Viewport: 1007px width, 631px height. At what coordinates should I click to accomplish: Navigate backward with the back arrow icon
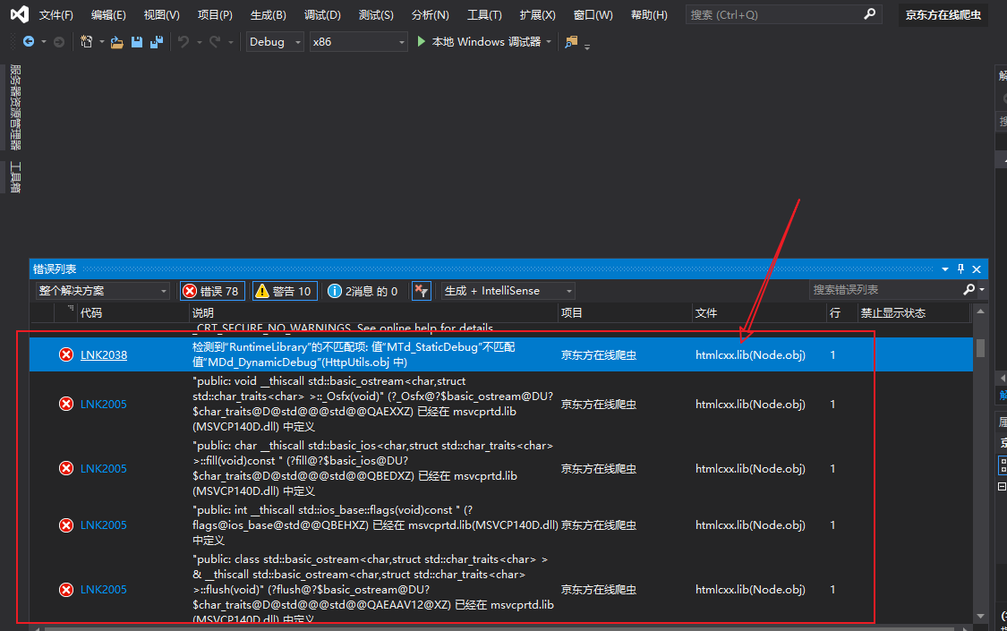pyautogui.click(x=29, y=42)
